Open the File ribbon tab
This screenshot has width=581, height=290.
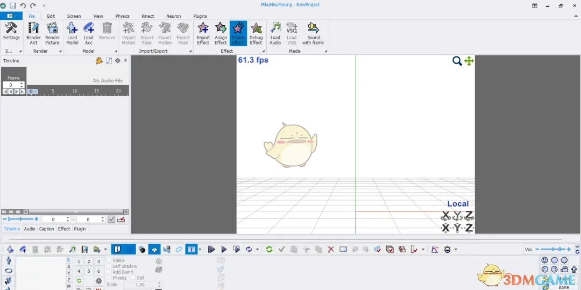pyautogui.click(x=32, y=16)
